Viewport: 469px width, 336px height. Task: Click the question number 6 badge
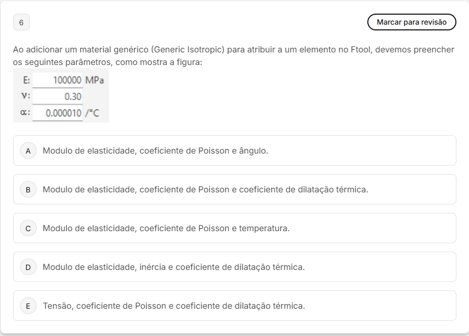tap(21, 22)
